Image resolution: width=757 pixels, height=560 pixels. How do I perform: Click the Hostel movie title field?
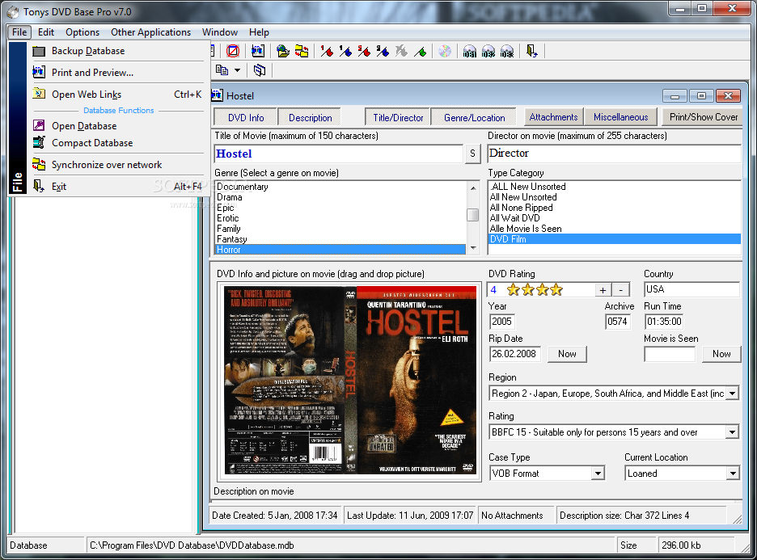coord(338,154)
